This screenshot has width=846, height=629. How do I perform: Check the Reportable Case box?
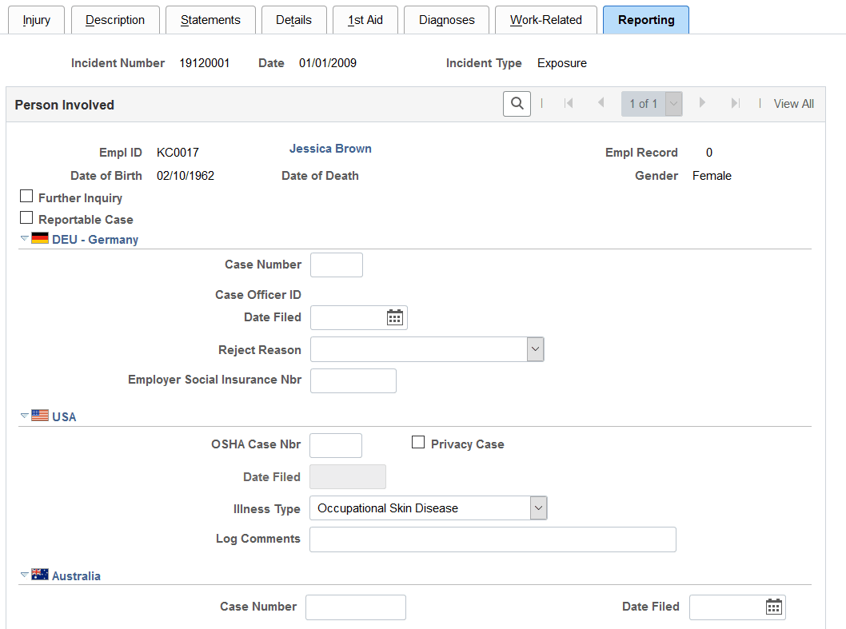pos(26,217)
